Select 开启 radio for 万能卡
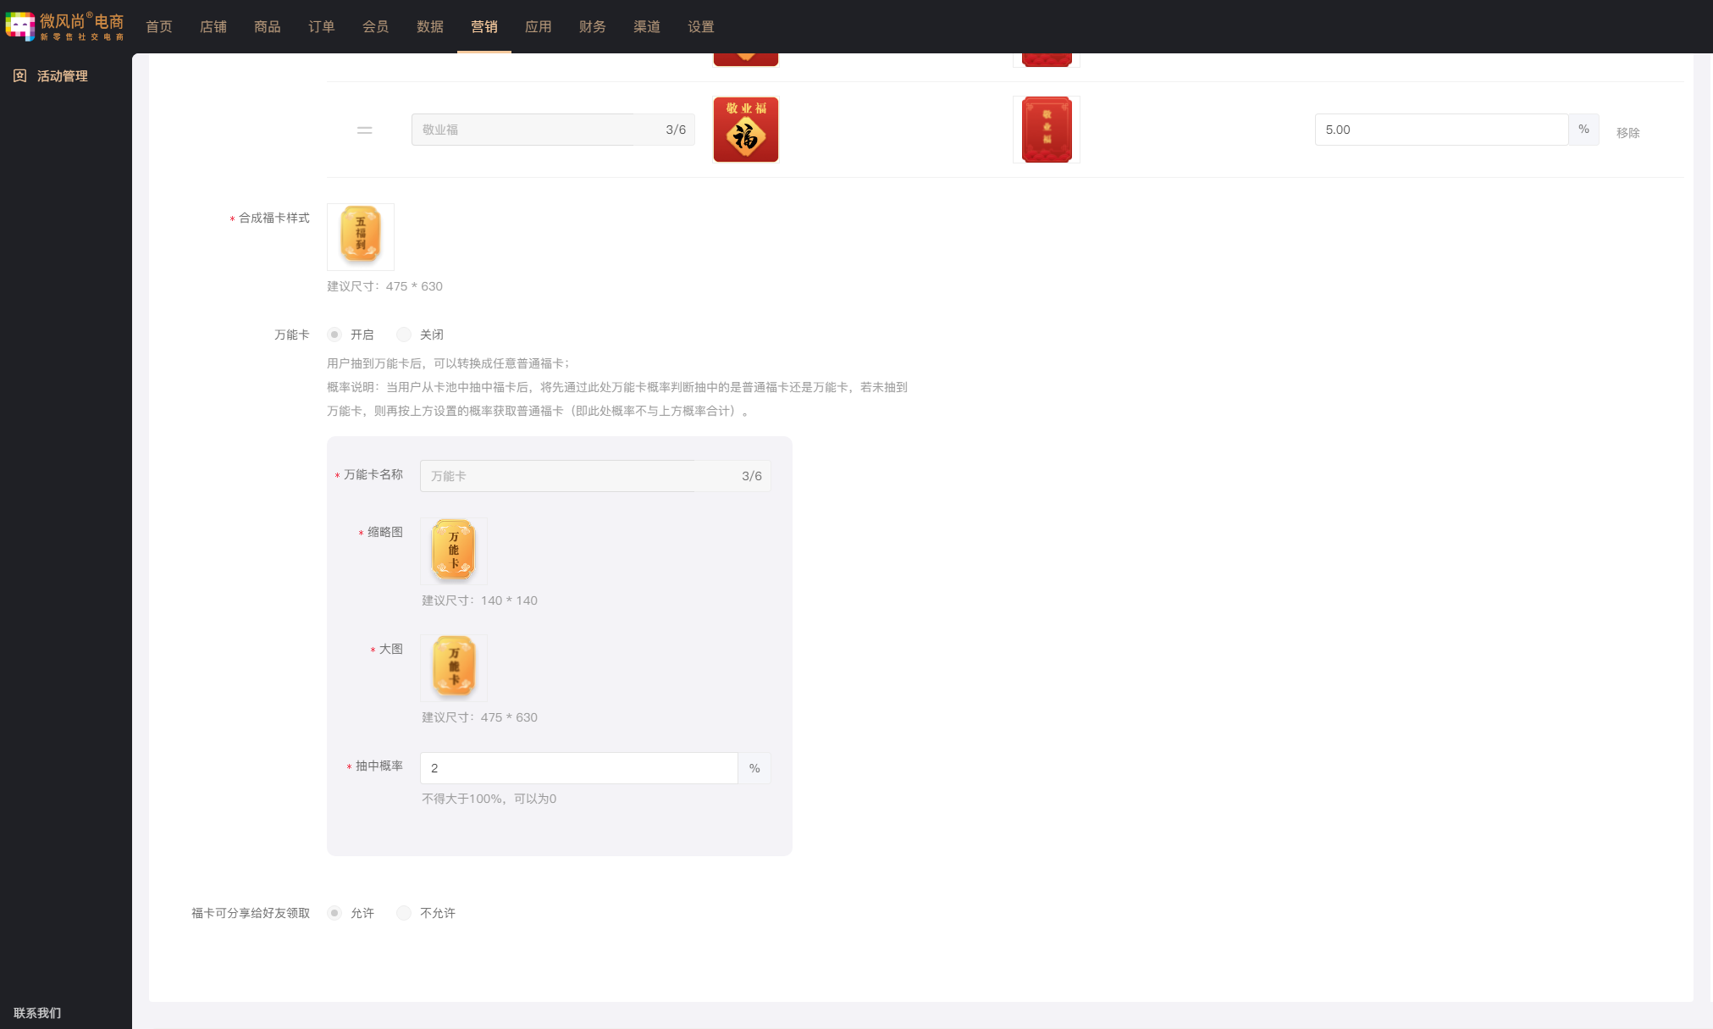Screen dimensions: 1713x1029 (335, 335)
